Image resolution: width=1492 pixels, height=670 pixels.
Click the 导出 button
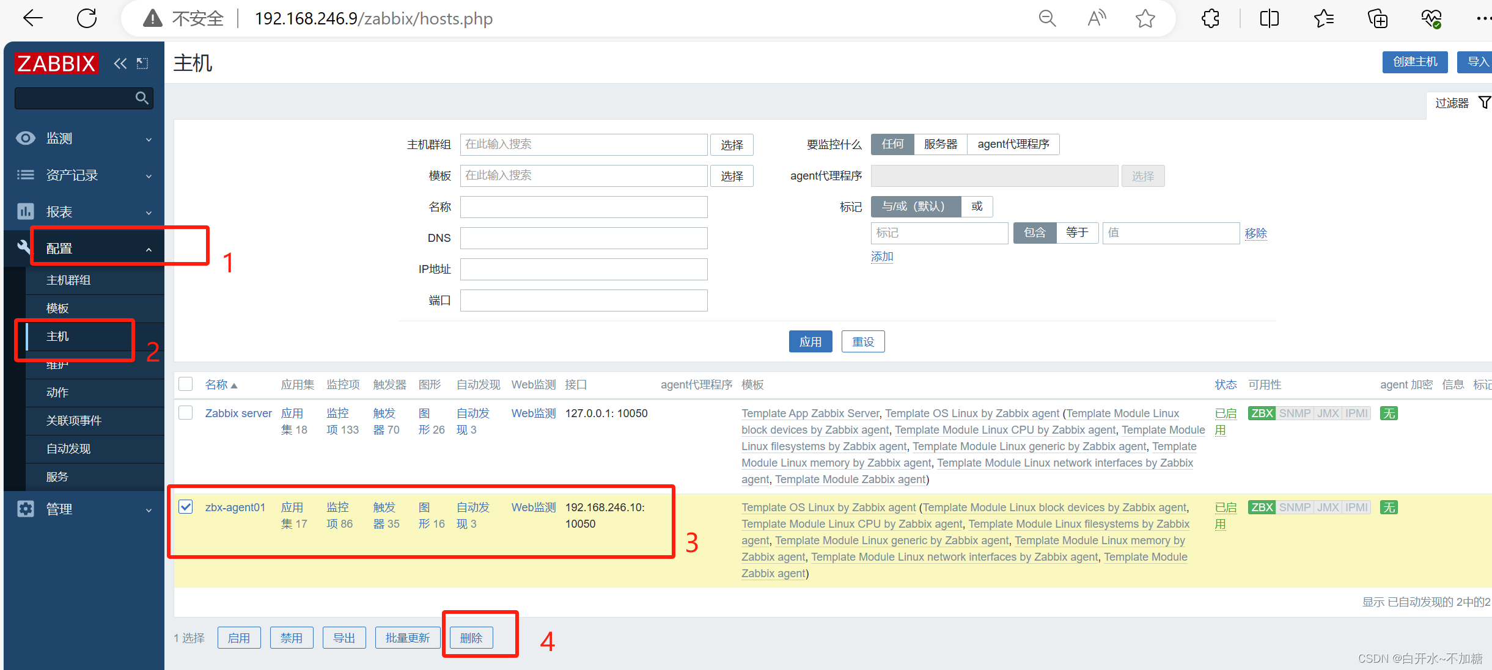pyautogui.click(x=344, y=638)
